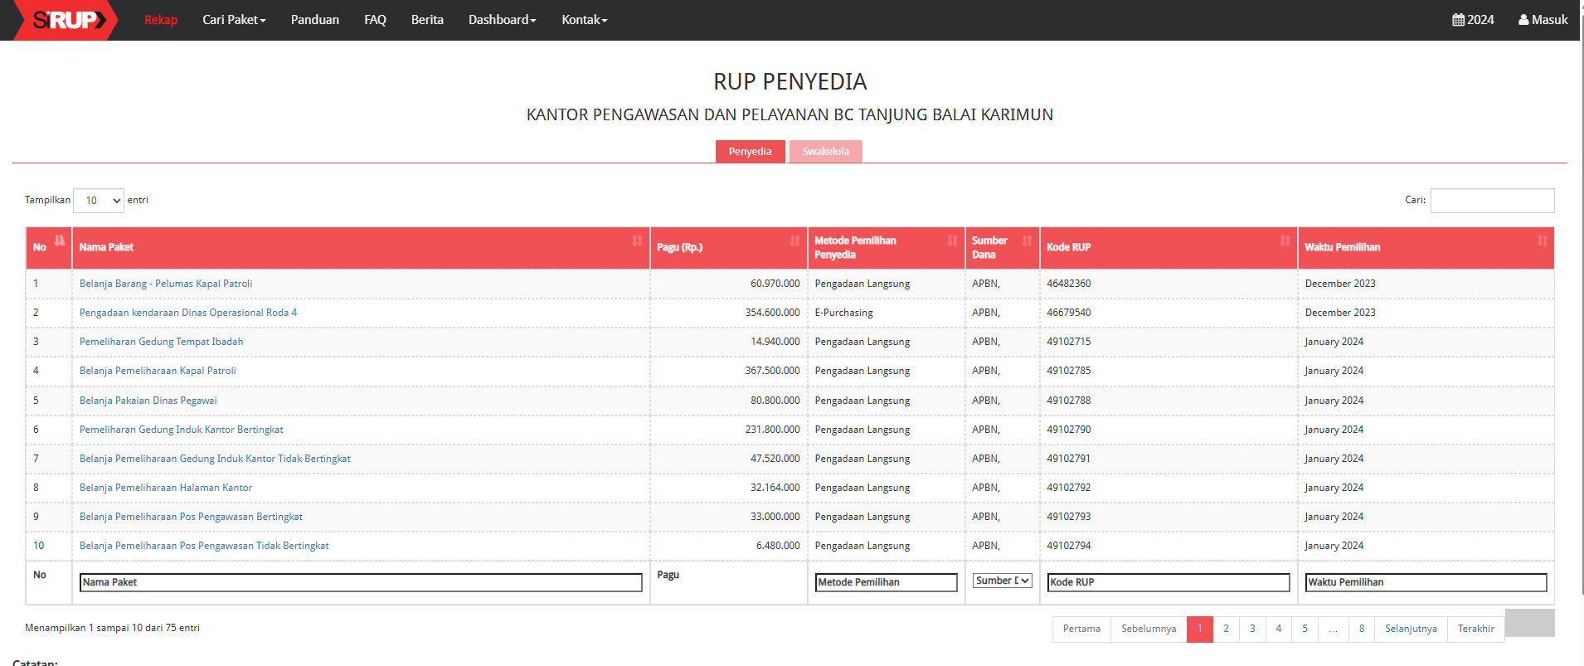Image resolution: width=1584 pixels, height=666 pixels.
Task: Expand the Dashboard menu
Action: point(502,20)
